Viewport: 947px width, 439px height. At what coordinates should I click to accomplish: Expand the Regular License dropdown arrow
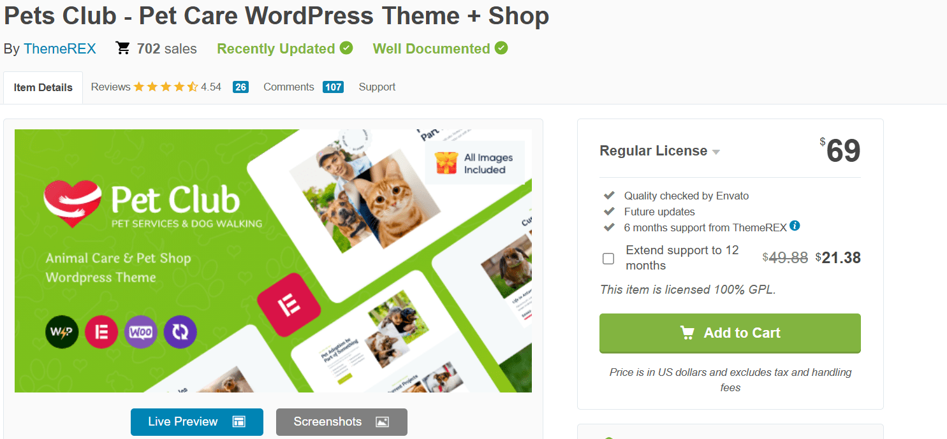point(716,152)
